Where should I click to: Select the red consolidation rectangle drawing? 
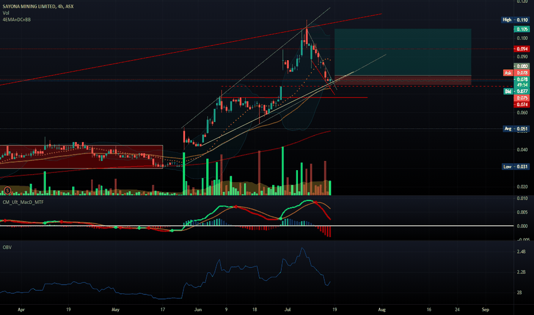(x=81, y=157)
